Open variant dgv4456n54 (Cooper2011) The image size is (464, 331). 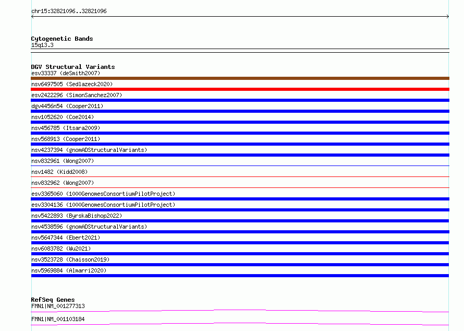click(x=67, y=106)
